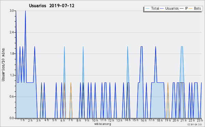Click the 0.6 y-axis value

pyautogui.click(x=12, y=97)
